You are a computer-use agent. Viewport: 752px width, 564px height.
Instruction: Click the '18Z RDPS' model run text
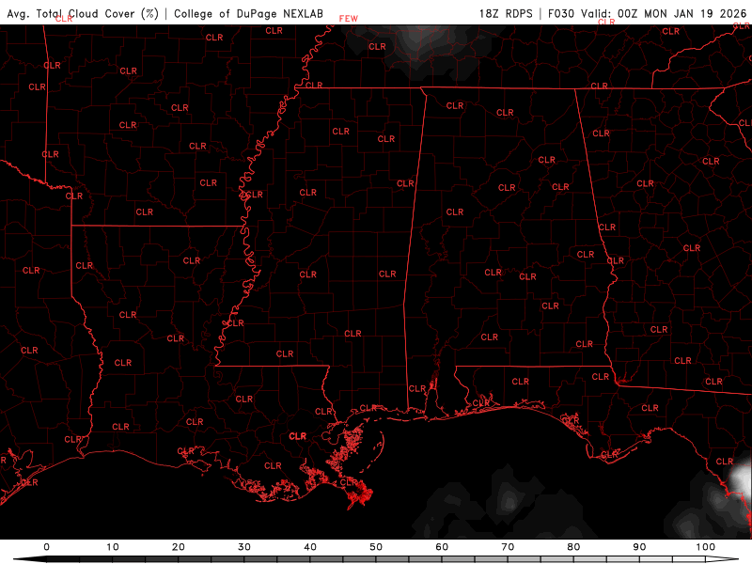(506, 13)
